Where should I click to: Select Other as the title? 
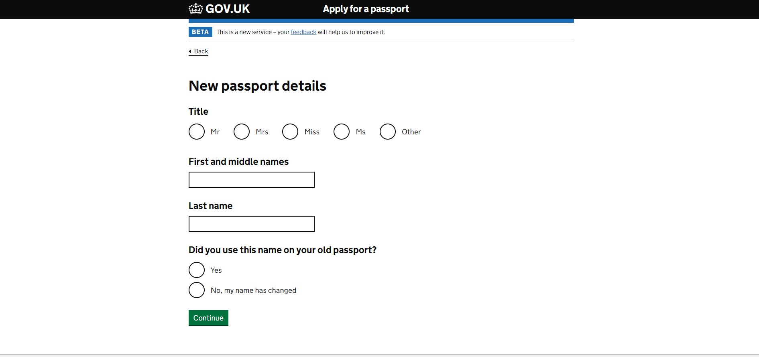388,132
